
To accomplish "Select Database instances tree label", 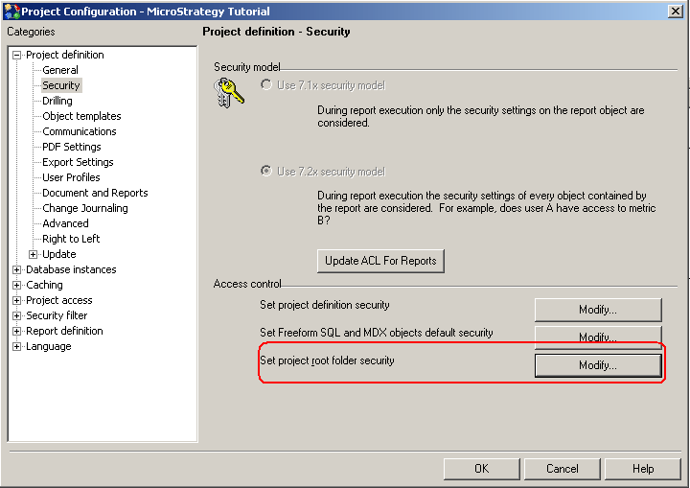I will 71,269.
